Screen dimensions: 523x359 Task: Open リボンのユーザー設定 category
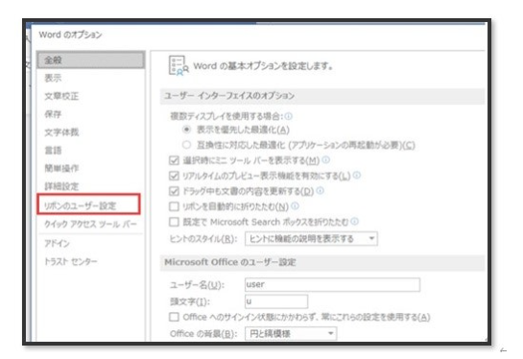point(88,203)
